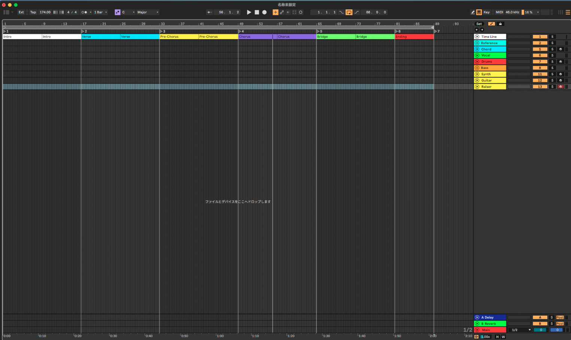This screenshot has height=340, width=571.
Task: Solo the Drums track
Action: tap(552, 62)
